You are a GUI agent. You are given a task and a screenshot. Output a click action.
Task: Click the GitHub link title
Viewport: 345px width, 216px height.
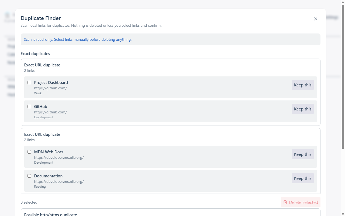click(41, 107)
